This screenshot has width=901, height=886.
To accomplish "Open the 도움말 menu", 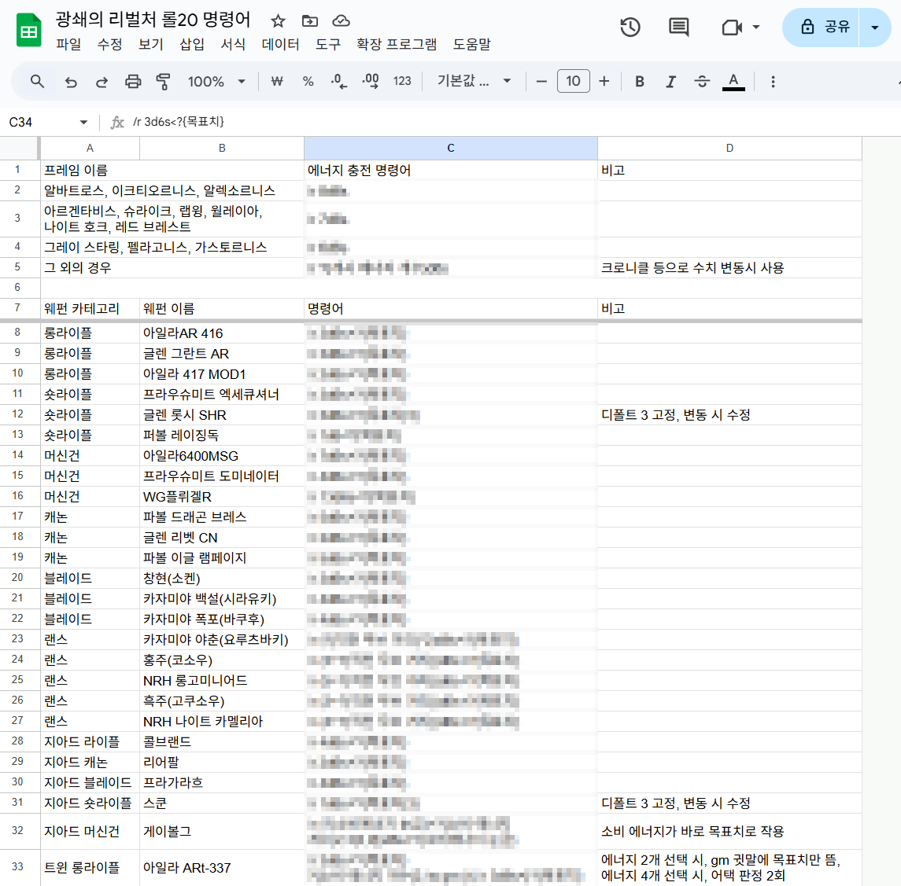I will [x=472, y=44].
